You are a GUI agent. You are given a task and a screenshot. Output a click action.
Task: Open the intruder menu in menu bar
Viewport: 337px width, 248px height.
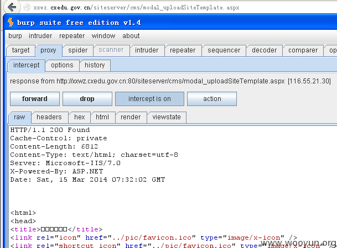click(x=40, y=35)
